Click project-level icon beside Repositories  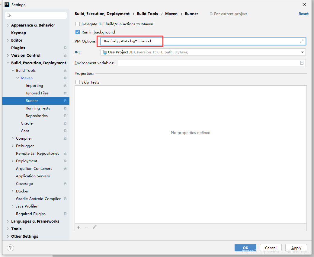point(65,116)
